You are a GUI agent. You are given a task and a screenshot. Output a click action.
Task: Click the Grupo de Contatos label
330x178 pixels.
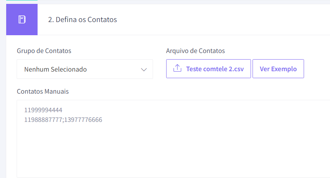point(44,51)
